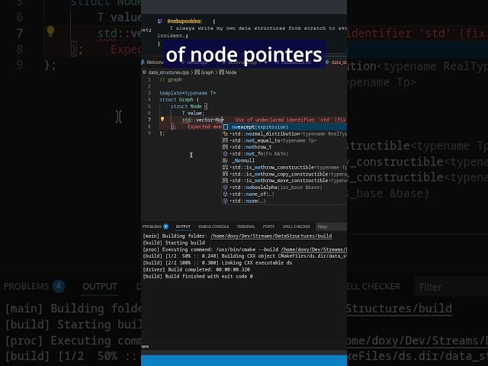Click the struct icon next to std::not_equal_to
Viewport: 488px width, 366px height.
[226, 140]
